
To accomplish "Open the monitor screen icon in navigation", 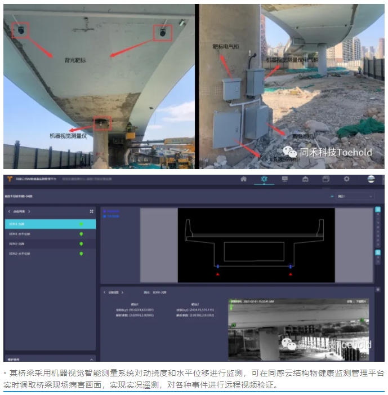I will point(285,179).
